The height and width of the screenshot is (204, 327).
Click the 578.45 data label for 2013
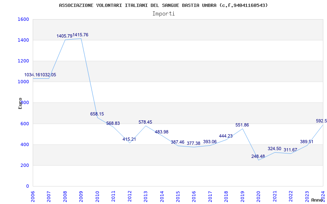point(145,122)
